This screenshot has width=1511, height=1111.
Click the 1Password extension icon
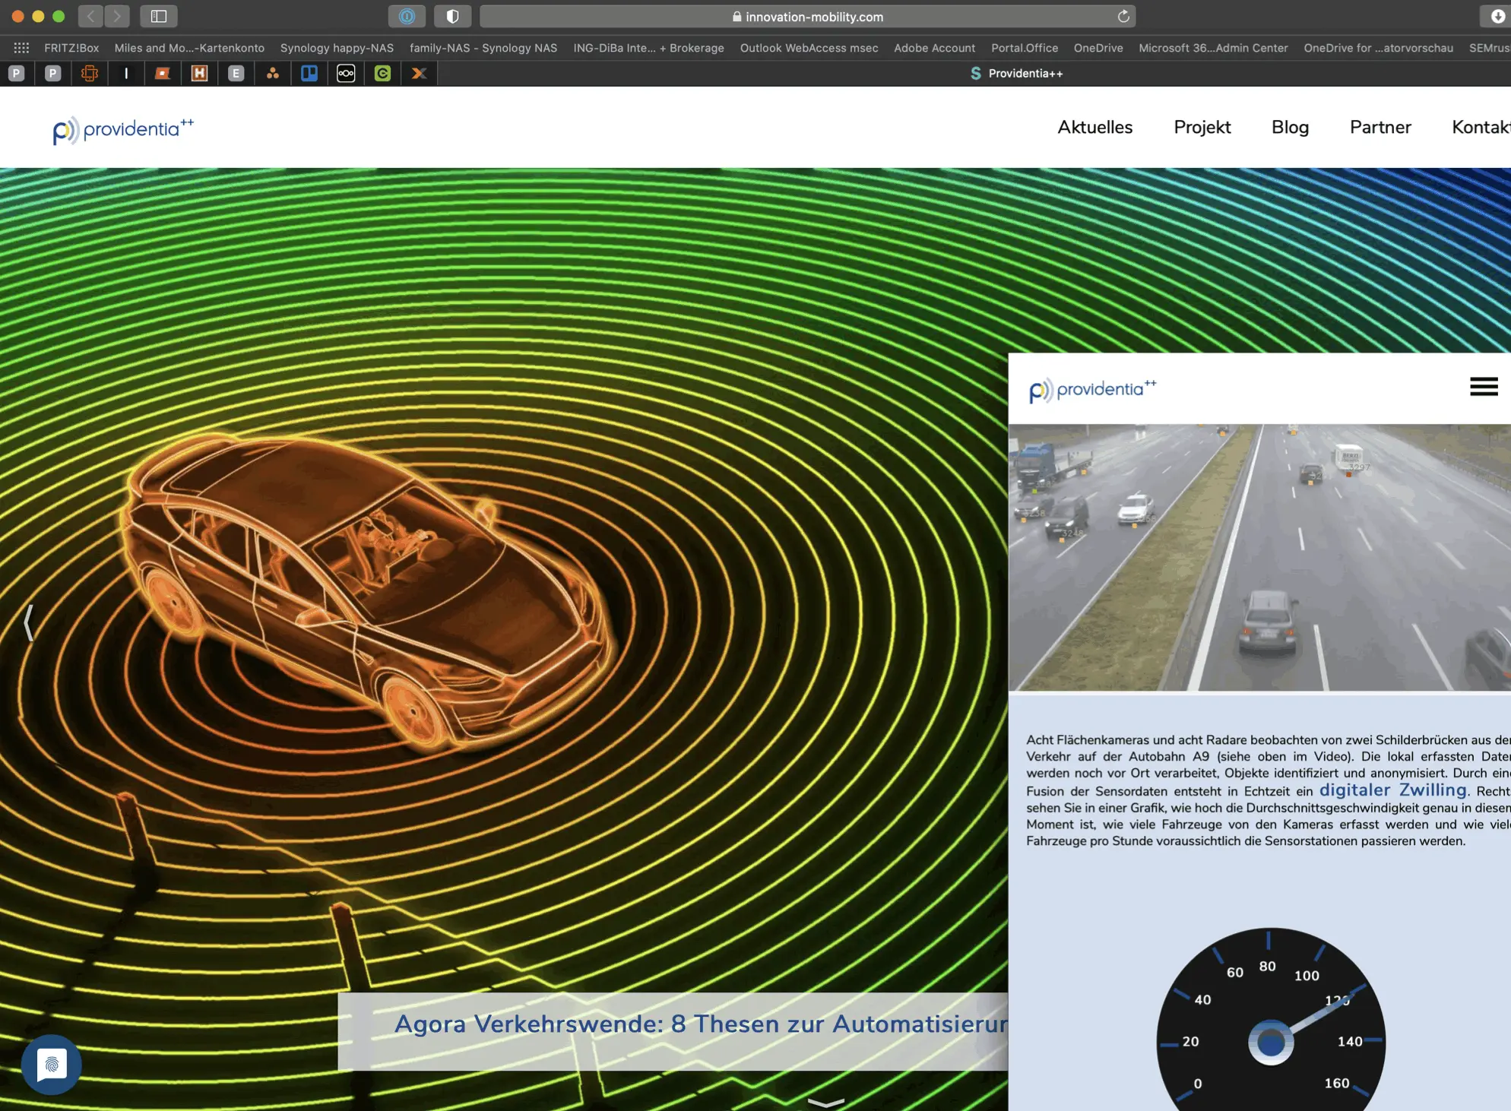[407, 16]
